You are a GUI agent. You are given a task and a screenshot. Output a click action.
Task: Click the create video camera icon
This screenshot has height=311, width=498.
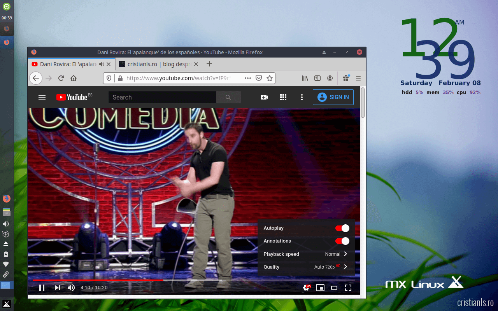(265, 97)
